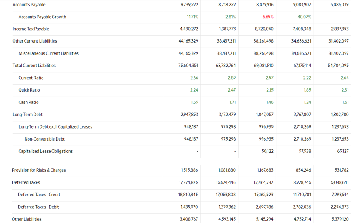Click Cash Ratio value 1.46
Screen dimensions: 351x224
coord(270,102)
